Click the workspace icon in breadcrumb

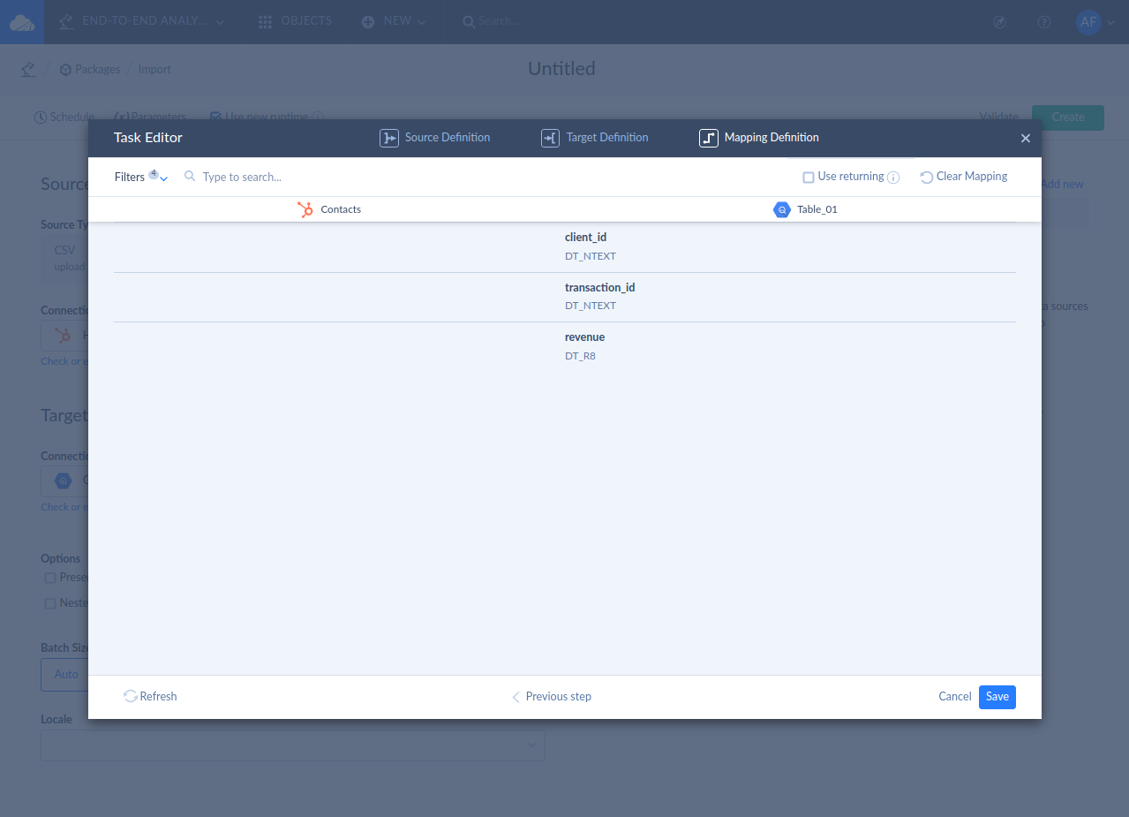pyautogui.click(x=29, y=69)
